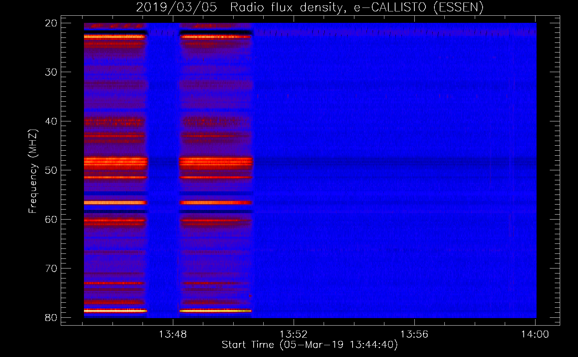
Task: Select the 13:48 time tick label
Action: [x=173, y=335]
